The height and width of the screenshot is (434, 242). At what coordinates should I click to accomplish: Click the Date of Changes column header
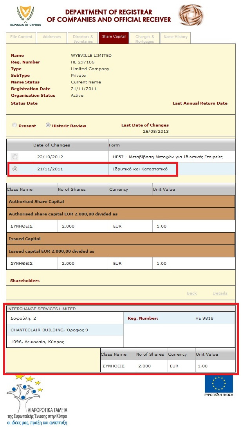point(52,145)
